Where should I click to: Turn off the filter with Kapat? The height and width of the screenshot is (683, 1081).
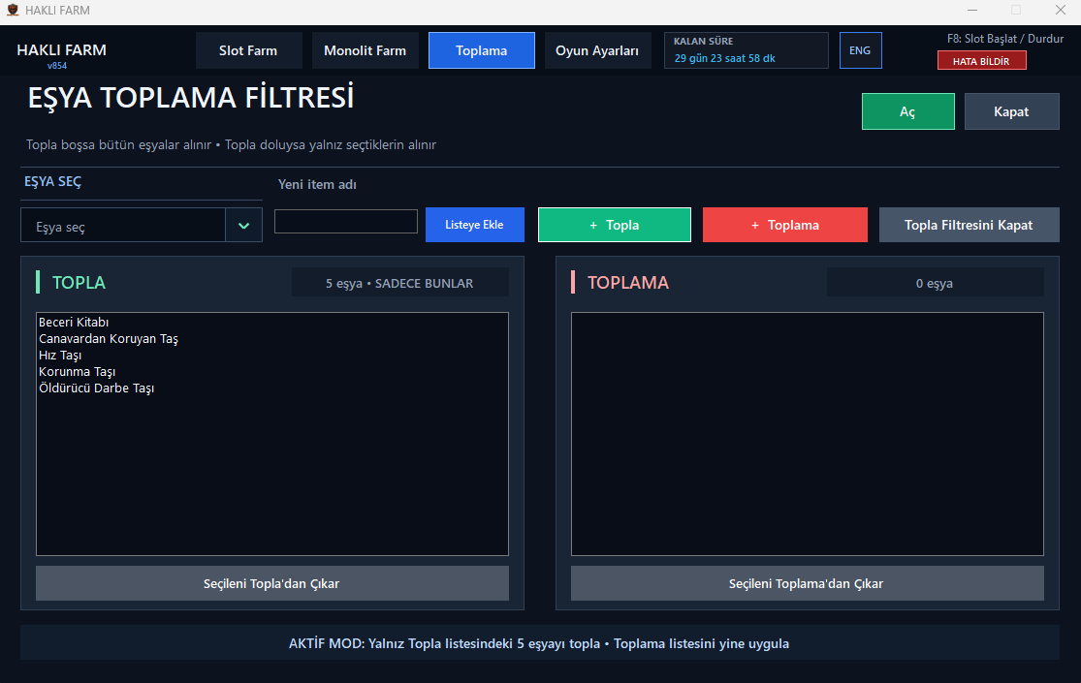point(1011,111)
